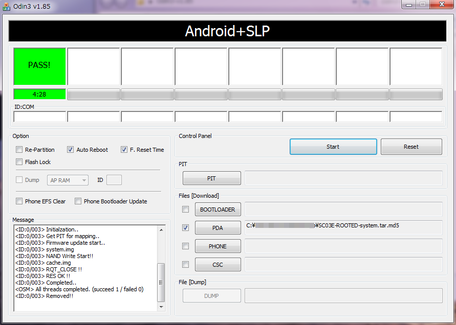The image size is (456, 325).
Task: Select the "NAND Write Start!!" log line
Action: coord(54,256)
